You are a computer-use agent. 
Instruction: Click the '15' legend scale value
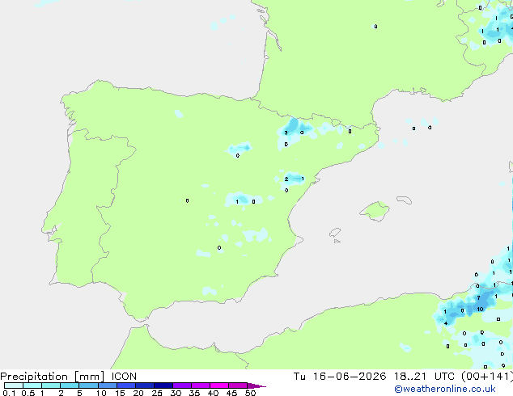pos(120,393)
